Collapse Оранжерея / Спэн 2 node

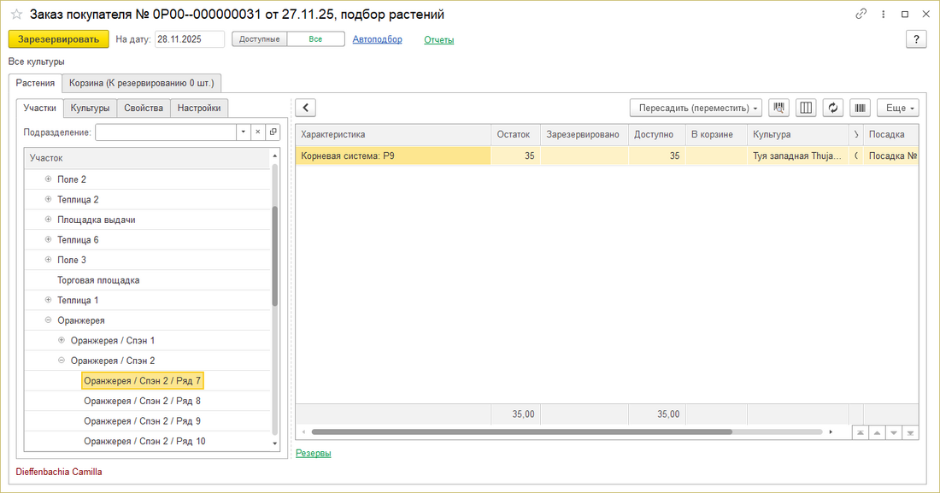(62, 361)
